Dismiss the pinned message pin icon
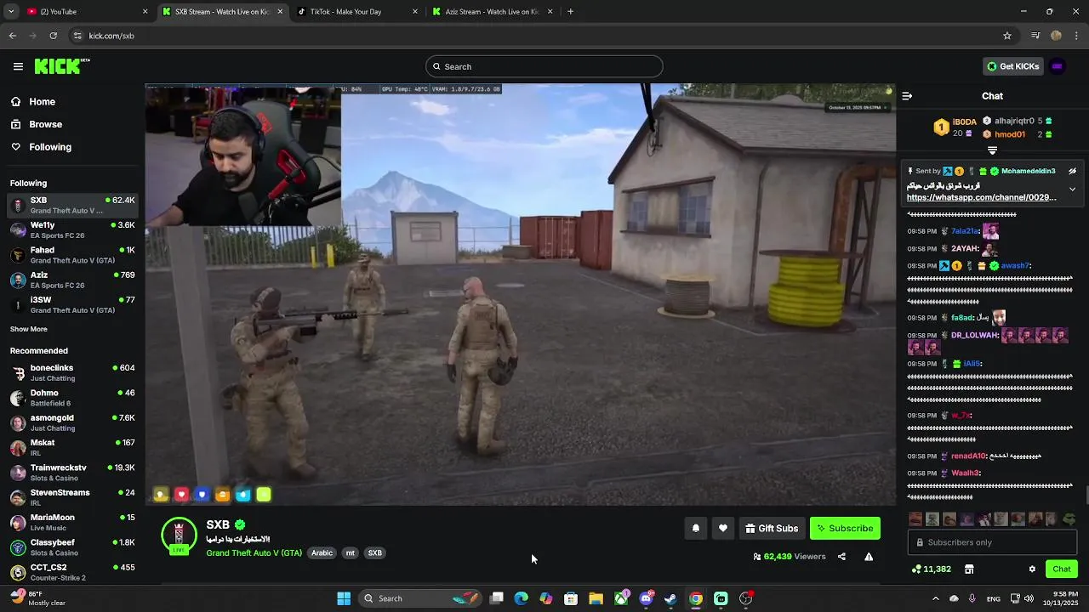 coord(1072,171)
